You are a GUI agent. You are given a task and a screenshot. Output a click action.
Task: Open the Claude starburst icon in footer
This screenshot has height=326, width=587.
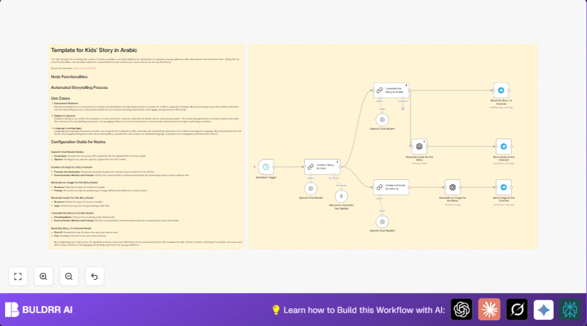(x=489, y=309)
